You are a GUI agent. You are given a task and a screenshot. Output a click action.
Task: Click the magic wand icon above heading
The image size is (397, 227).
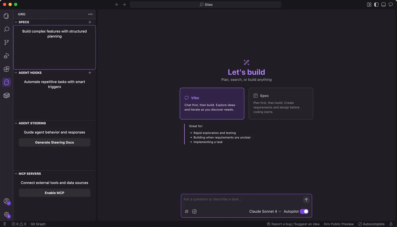click(246, 62)
